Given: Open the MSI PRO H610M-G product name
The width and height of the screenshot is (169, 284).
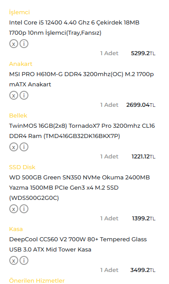Looking at the screenshot, I should point(82,79).
